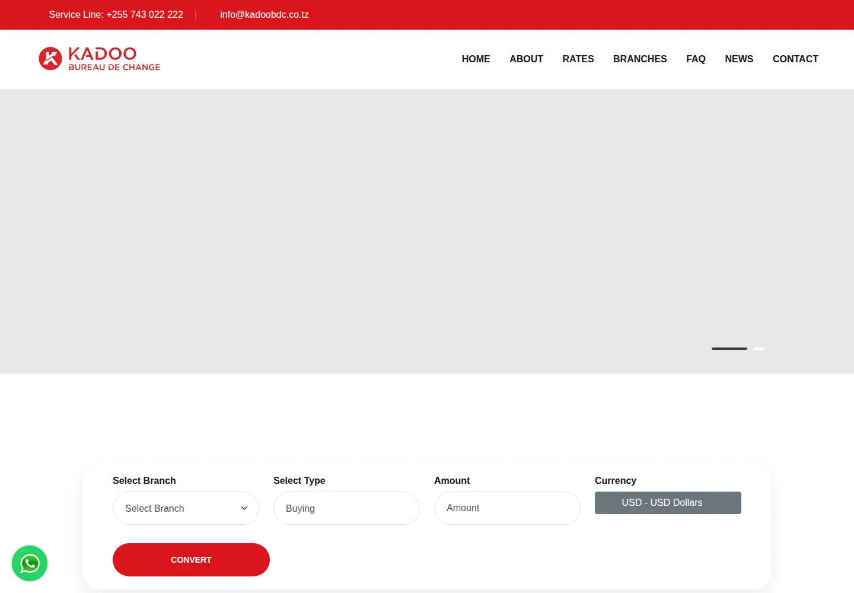Open the USD - USD Dollars currency selector
Image resolution: width=854 pixels, height=593 pixels.
[x=668, y=503]
